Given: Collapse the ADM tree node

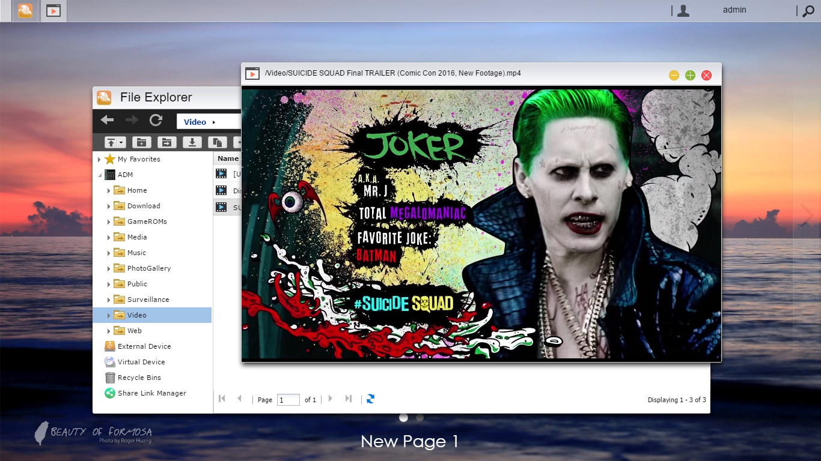Looking at the screenshot, I should click(x=99, y=175).
